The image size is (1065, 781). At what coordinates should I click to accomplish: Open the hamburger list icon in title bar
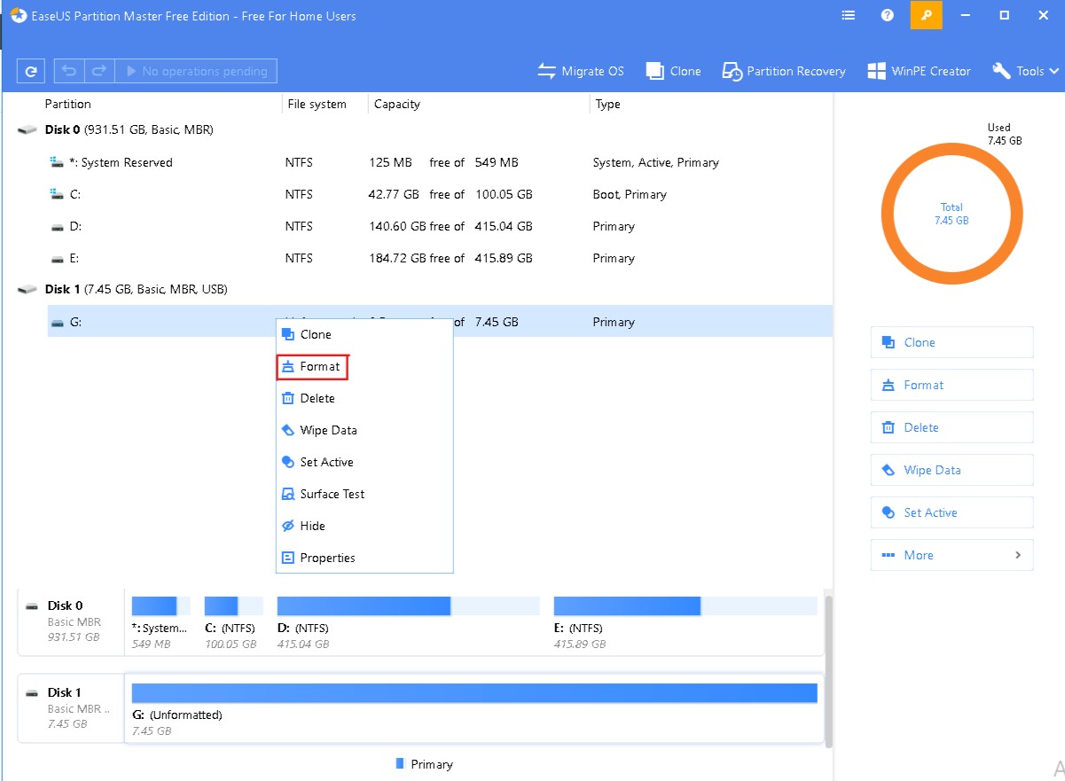click(848, 15)
